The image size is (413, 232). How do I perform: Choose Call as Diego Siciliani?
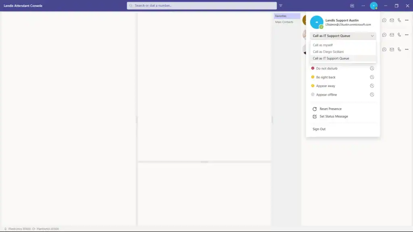coord(327,52)
